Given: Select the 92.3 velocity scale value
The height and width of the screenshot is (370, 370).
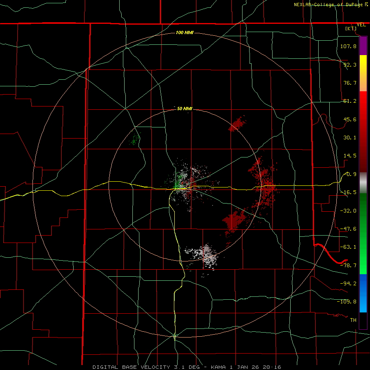Looking at the screenshot, I should click(x=350, y=65).
